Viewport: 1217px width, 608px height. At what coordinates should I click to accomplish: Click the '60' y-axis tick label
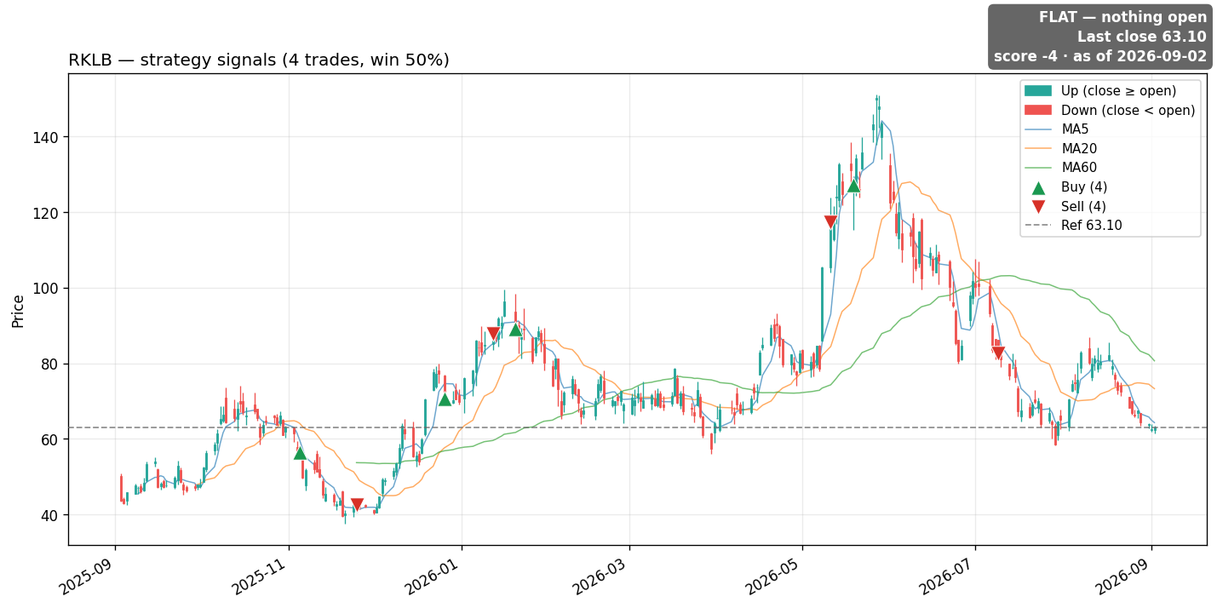[x=51, y=439]
